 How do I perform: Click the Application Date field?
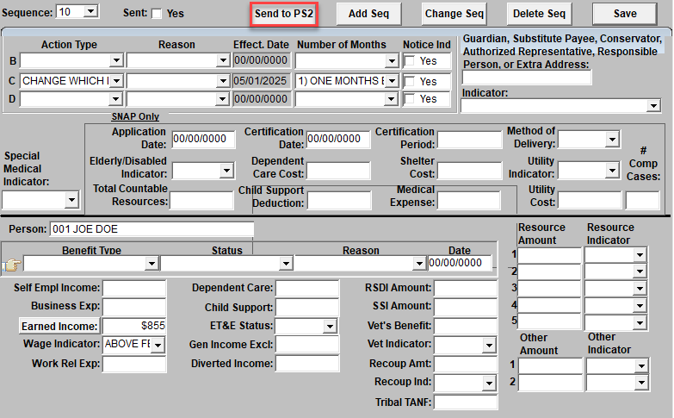pos(203,139)
